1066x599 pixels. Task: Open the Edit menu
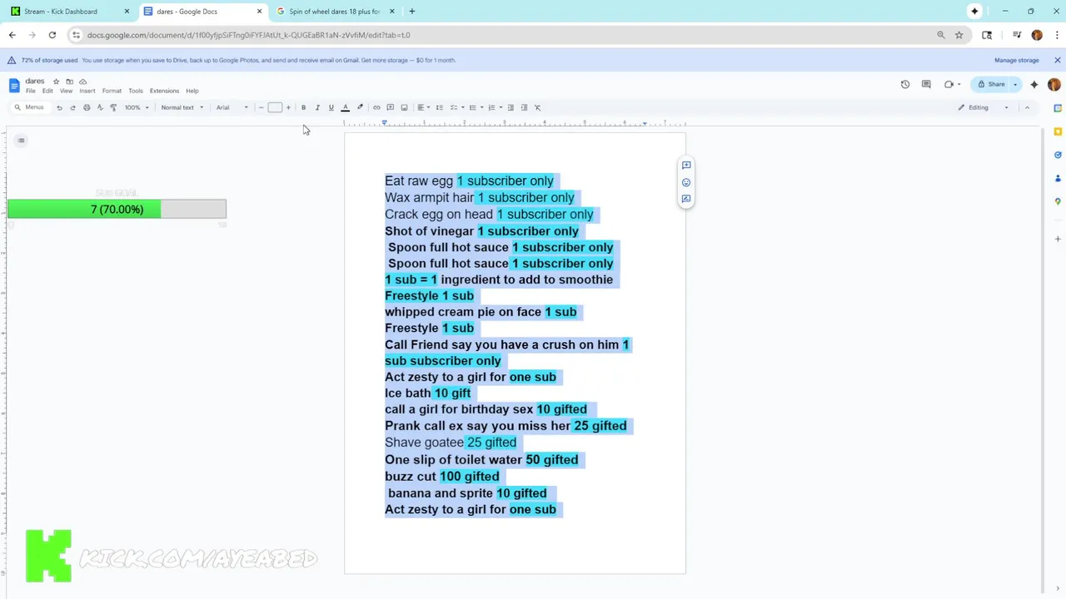click(47, 91)
